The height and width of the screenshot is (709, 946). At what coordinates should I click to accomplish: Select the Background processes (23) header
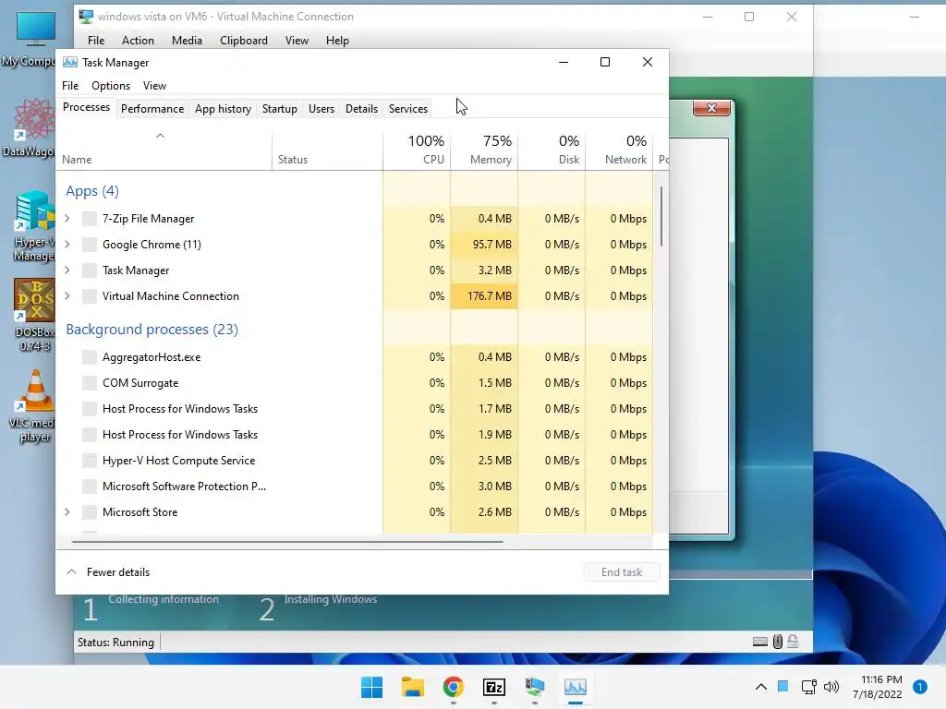tap(152, 330)
